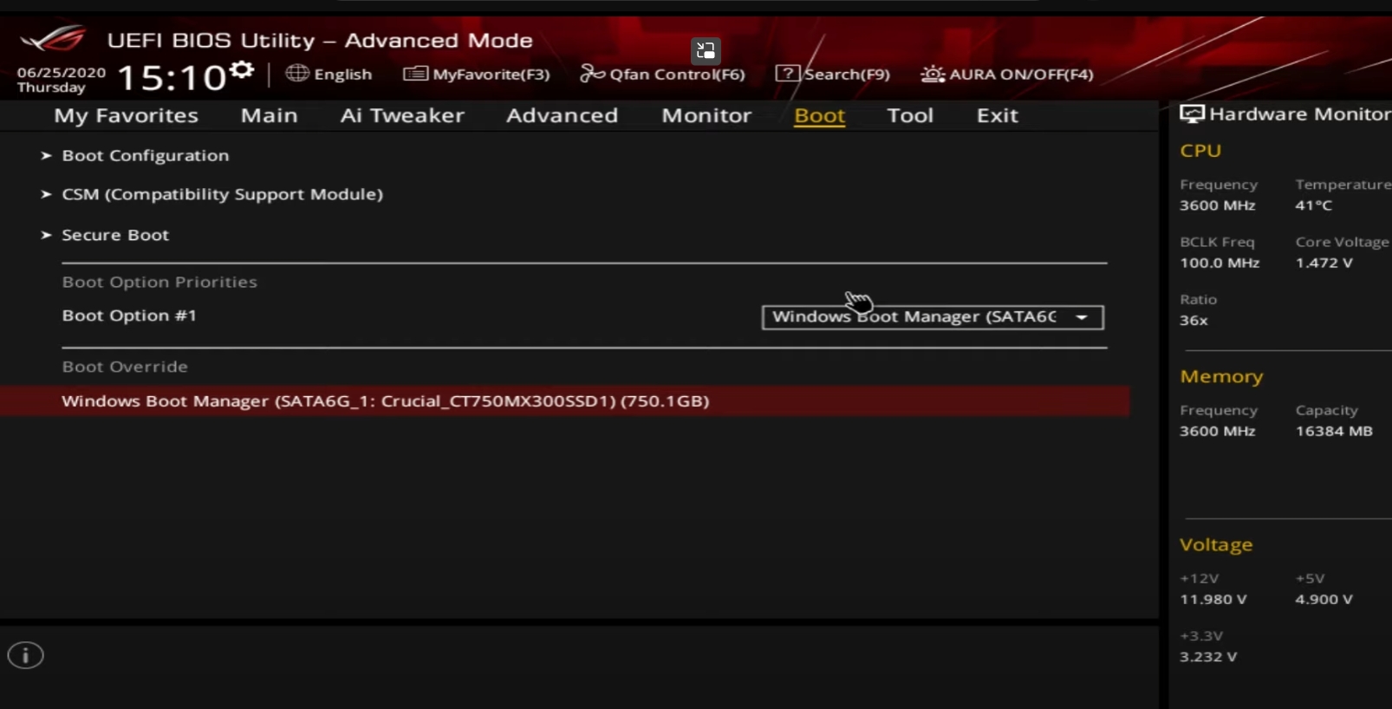
Task: Open Boot Option #1 dropdown
Action: [933, 317]
